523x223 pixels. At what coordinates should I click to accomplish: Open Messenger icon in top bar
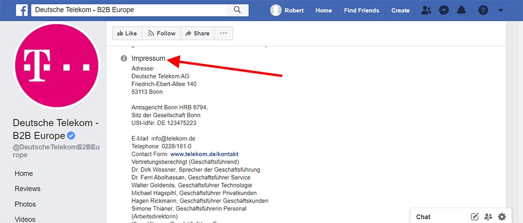[x=444, y=10]
